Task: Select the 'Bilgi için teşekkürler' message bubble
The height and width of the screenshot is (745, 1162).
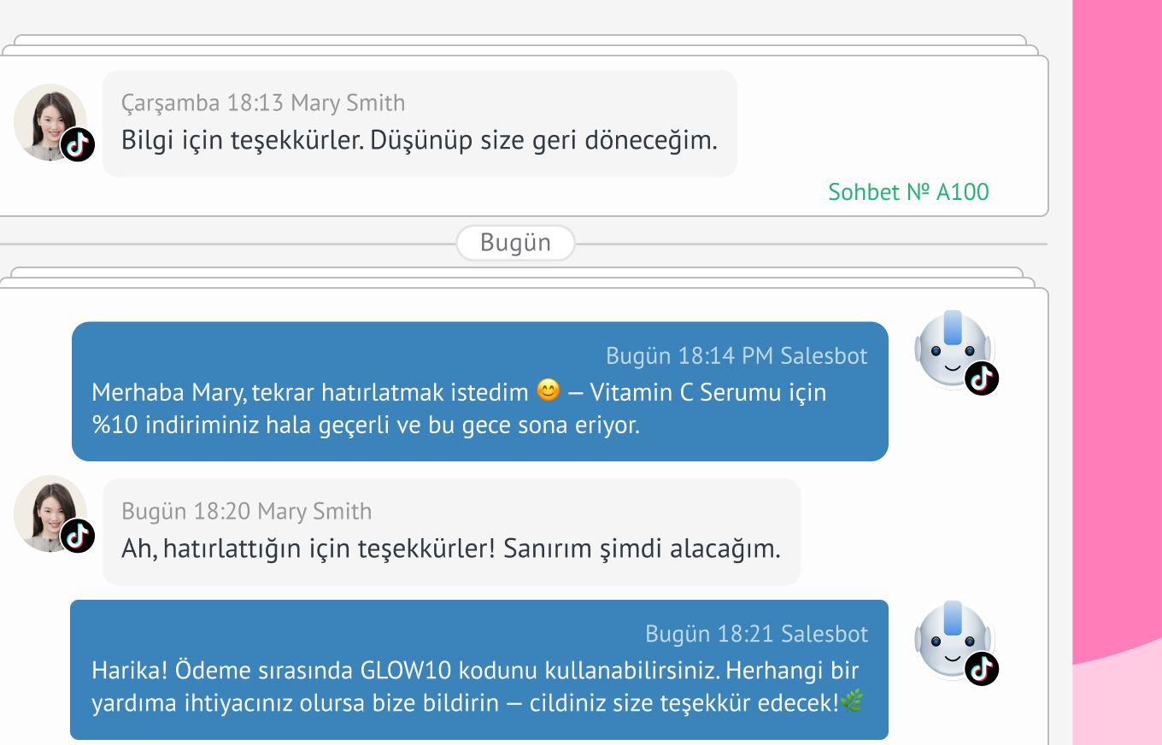Action: [x=419, y=140]
